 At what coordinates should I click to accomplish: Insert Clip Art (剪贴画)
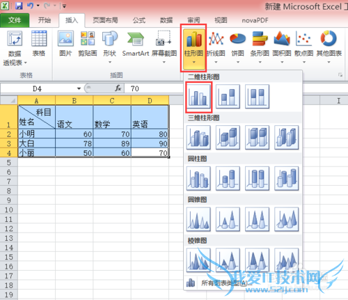[88, 44]
